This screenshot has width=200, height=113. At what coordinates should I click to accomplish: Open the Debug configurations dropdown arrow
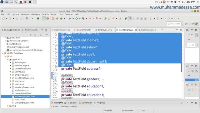pyautogui.click(x=73, y=19)
